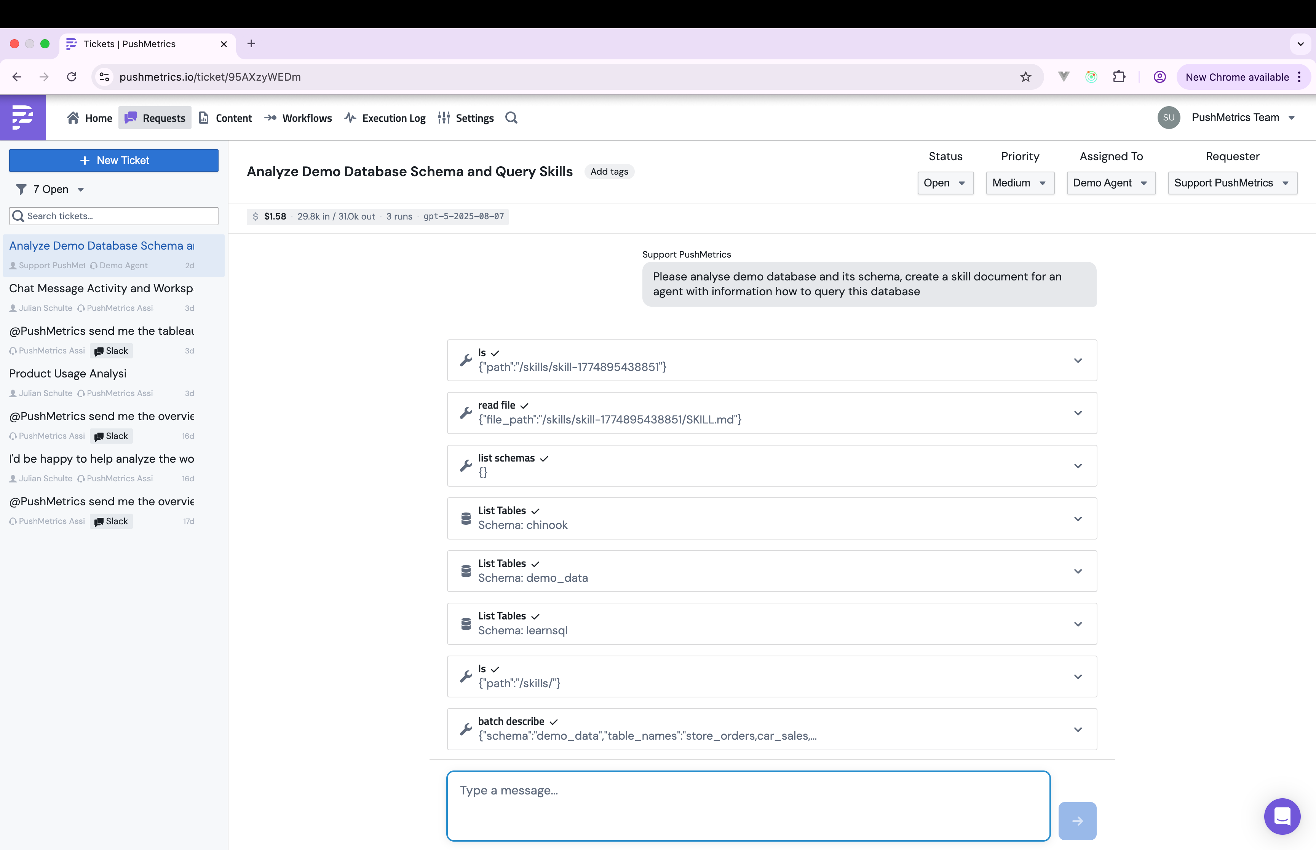This screenshot has width=1316, height=850.
Task: Bookmark the page with the star icon
Action: (x=1025, y=77)
